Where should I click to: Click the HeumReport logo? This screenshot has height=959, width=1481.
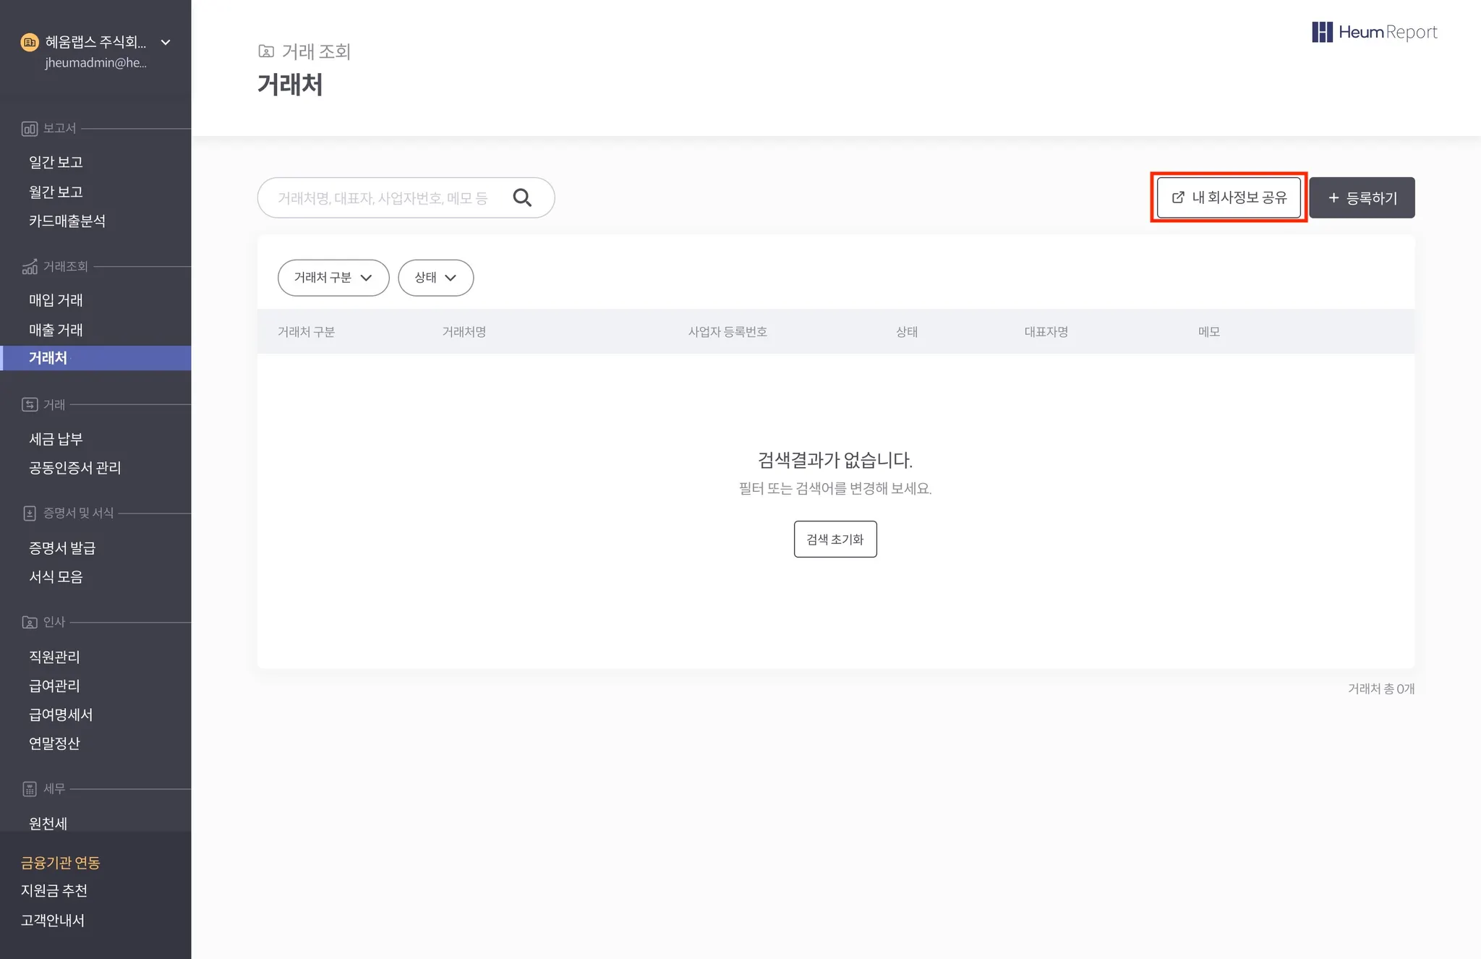pyautogui.click(x=1374, y=32)
